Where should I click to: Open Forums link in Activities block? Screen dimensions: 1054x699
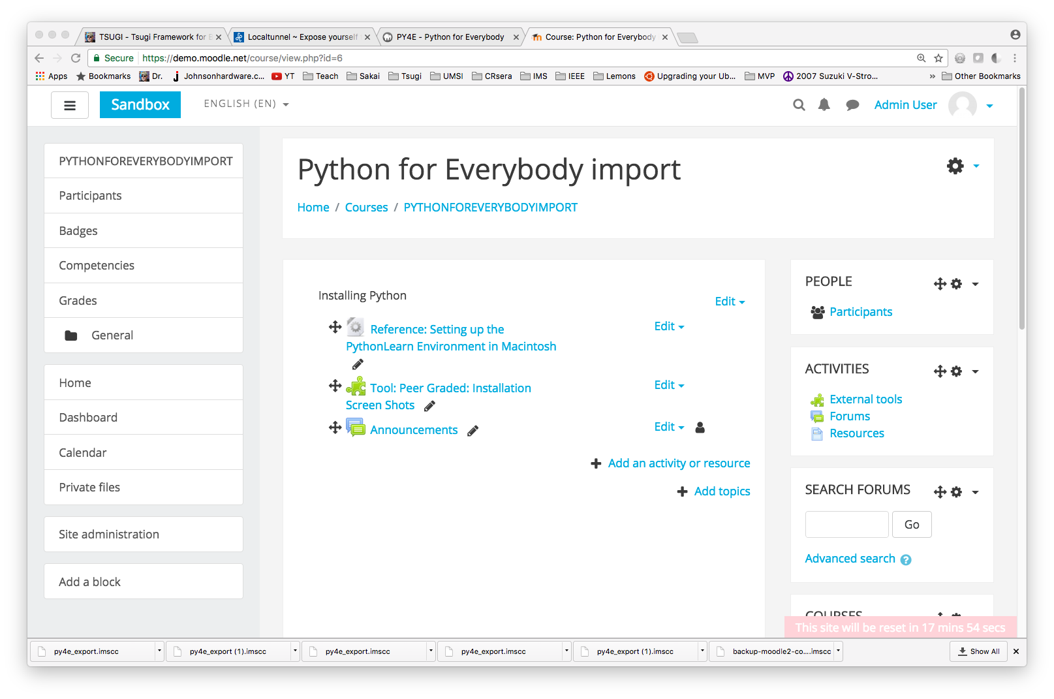click(x=850, y=416)
